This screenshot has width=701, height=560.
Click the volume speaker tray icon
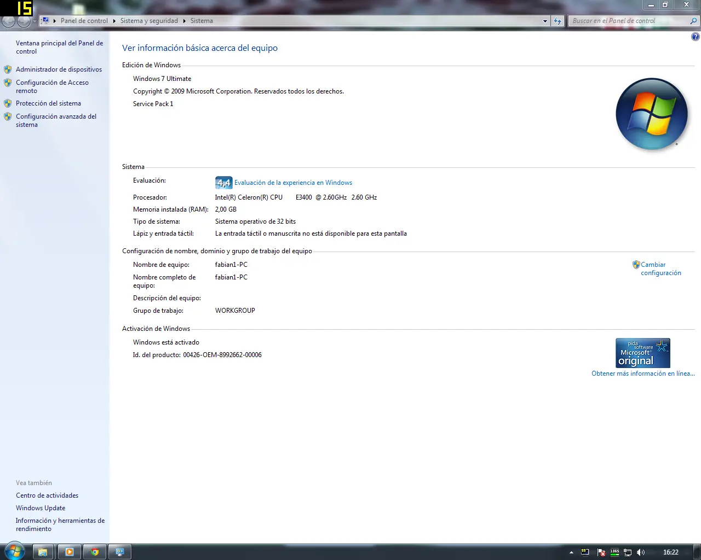tap(641, 552)
